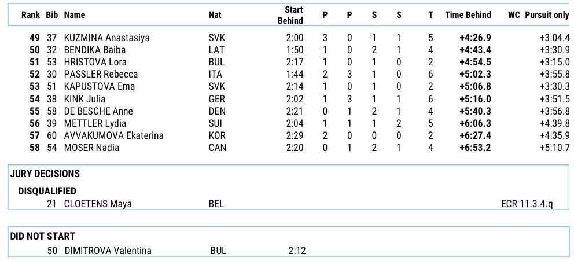The image size is (574, 261).
Task: Select the DID NOT START heading
Action: [x=43, y=236]
